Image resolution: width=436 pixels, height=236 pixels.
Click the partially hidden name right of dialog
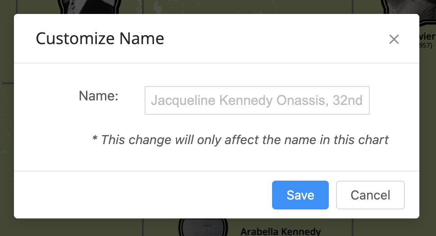coord(427,36)
